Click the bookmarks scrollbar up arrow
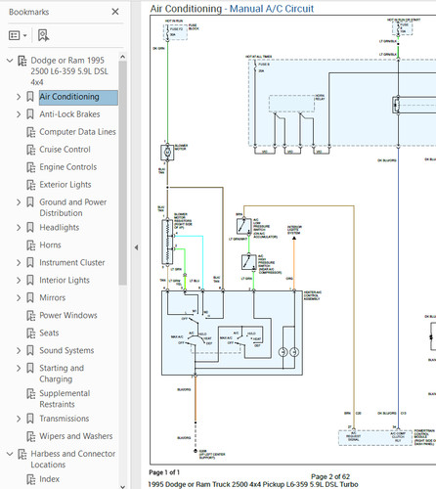436x489 pixels. tap(122, 57)
